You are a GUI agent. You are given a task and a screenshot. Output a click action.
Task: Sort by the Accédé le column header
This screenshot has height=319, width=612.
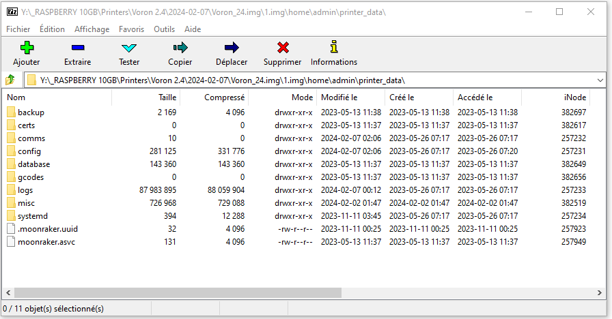tap(487, 97)
